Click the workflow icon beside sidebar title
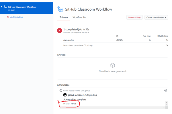The image size is (172, 114). coord(5,7)
